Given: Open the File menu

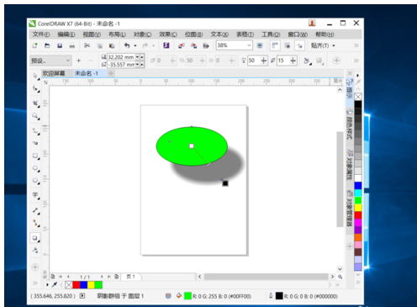Looking at the screenshot, I should [x=41, y=34].
